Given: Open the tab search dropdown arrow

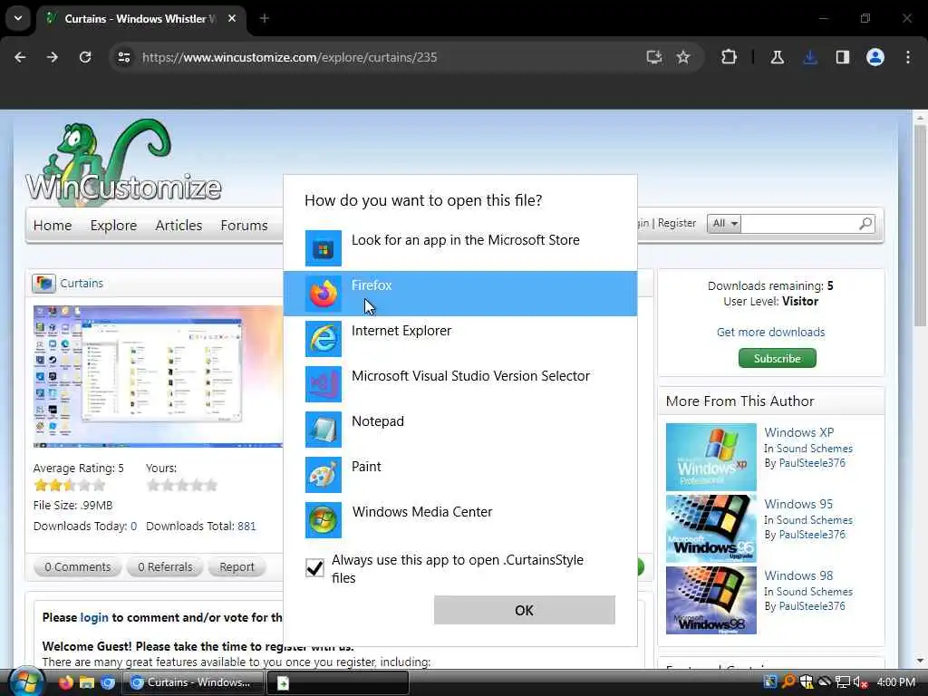Looking at the screenshot, I should click(18, 18).
